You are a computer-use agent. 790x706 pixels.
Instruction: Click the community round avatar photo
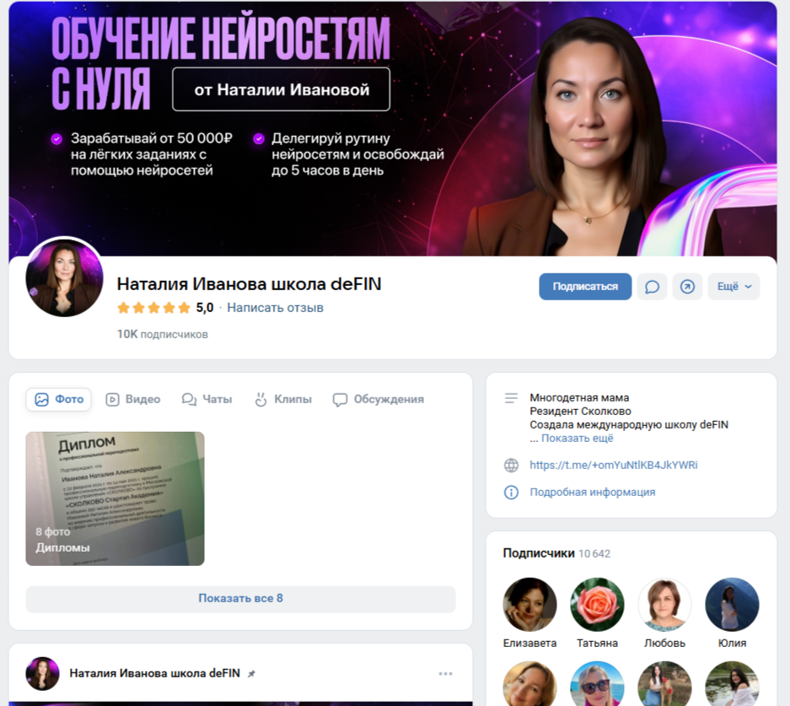click(x=65, y=278)
